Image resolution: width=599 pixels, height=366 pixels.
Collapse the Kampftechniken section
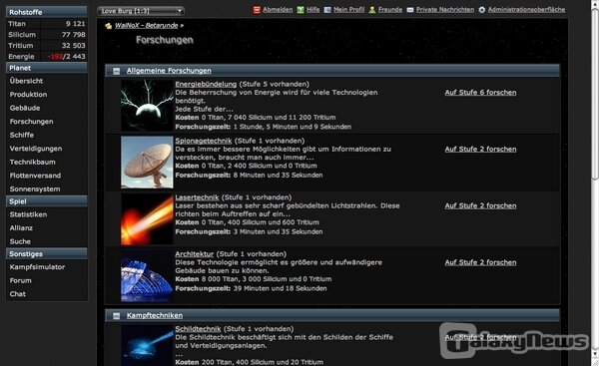coord(117,315)
